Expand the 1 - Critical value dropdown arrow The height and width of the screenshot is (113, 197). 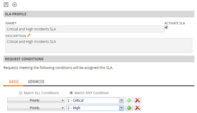click(x=121, y=100)
